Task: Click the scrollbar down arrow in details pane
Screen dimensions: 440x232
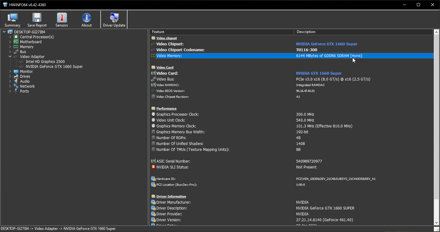Action: pos(436,222)
